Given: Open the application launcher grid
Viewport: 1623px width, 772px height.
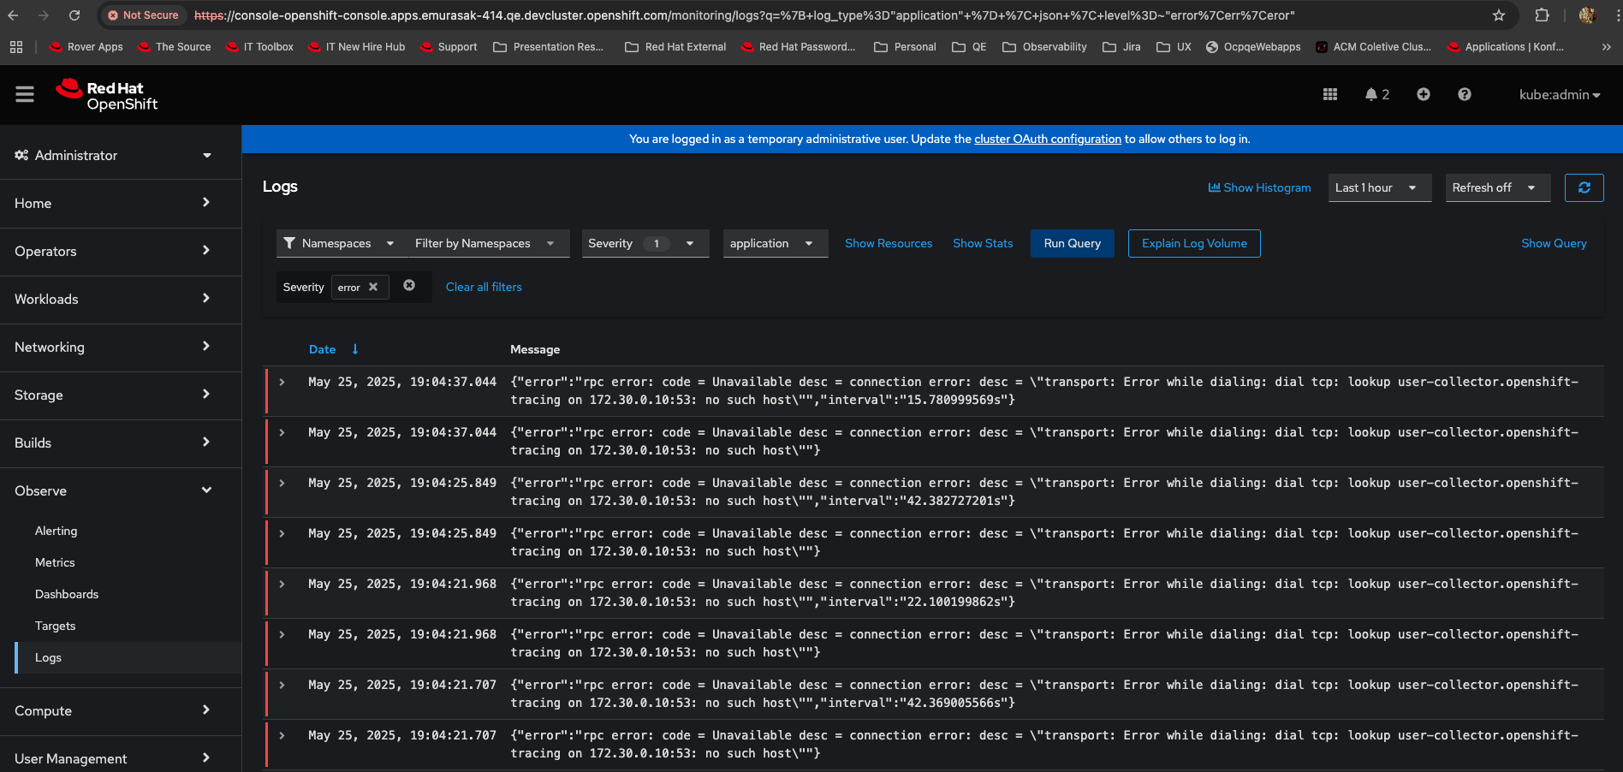Looking at the screenshot, I should pyautogui.click(x=1329, y=94).
